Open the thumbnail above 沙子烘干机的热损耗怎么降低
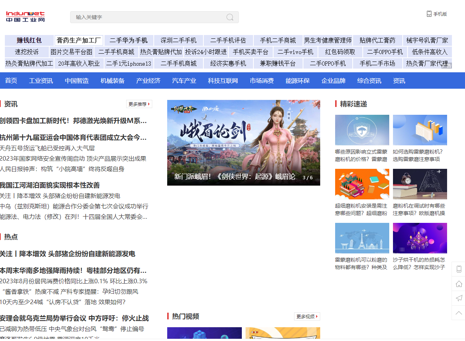 pyautogui.click(x=420, y=238)
